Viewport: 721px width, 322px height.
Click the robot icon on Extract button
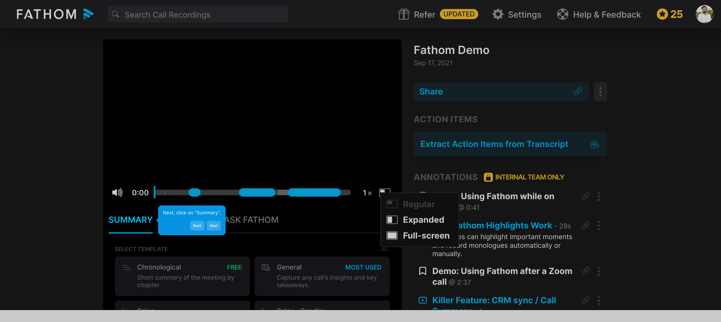coord(594,144)
